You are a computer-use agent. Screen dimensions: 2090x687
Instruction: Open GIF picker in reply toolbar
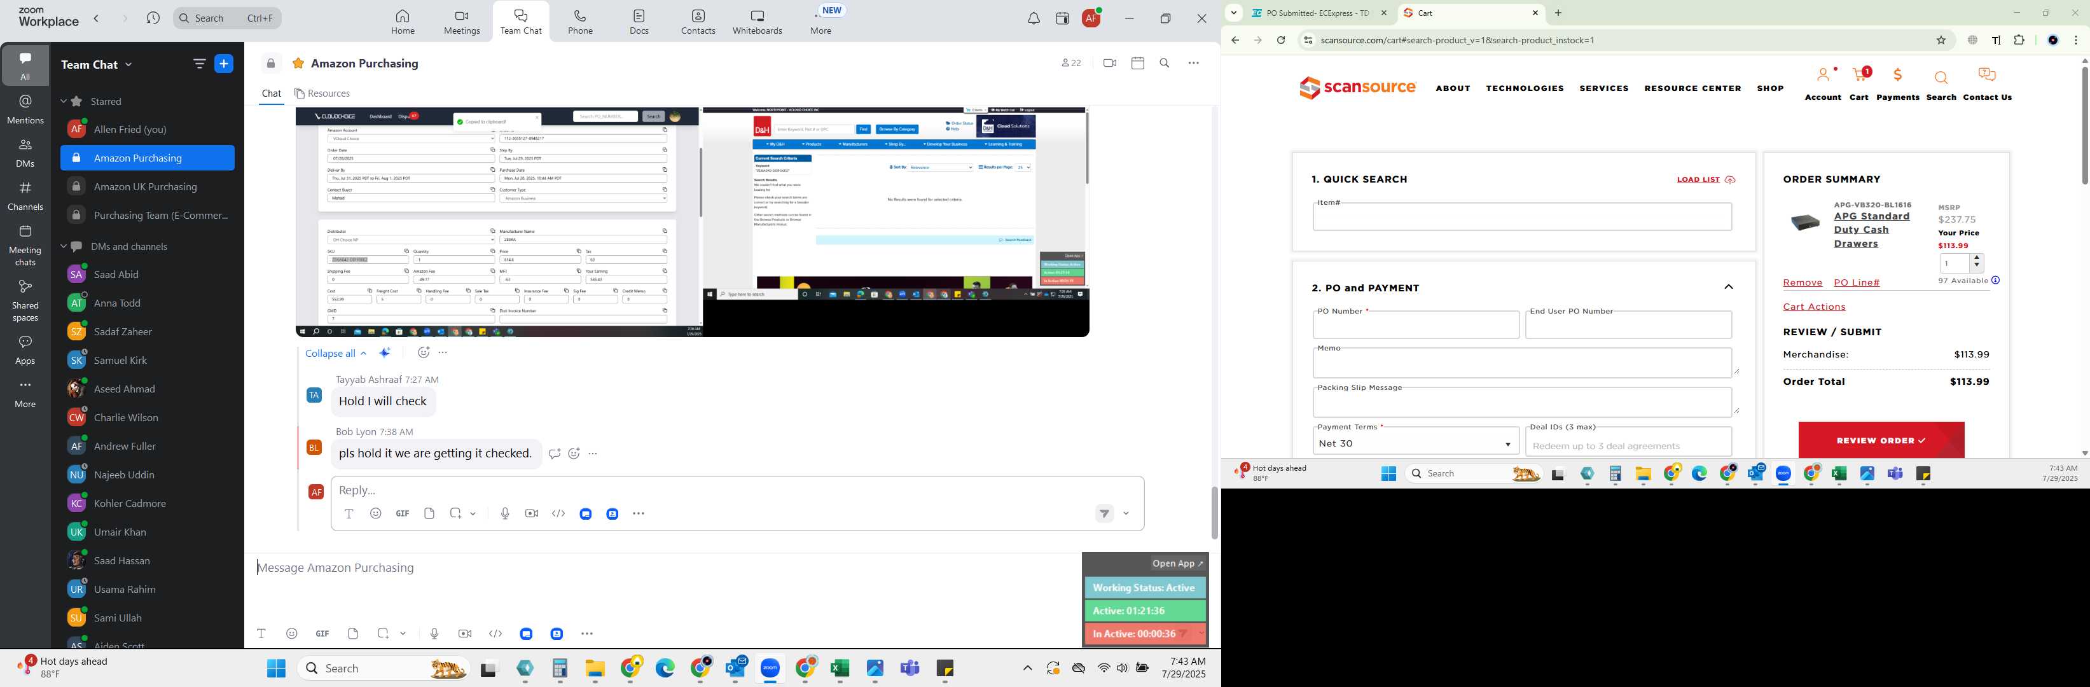tap(403, 513)
